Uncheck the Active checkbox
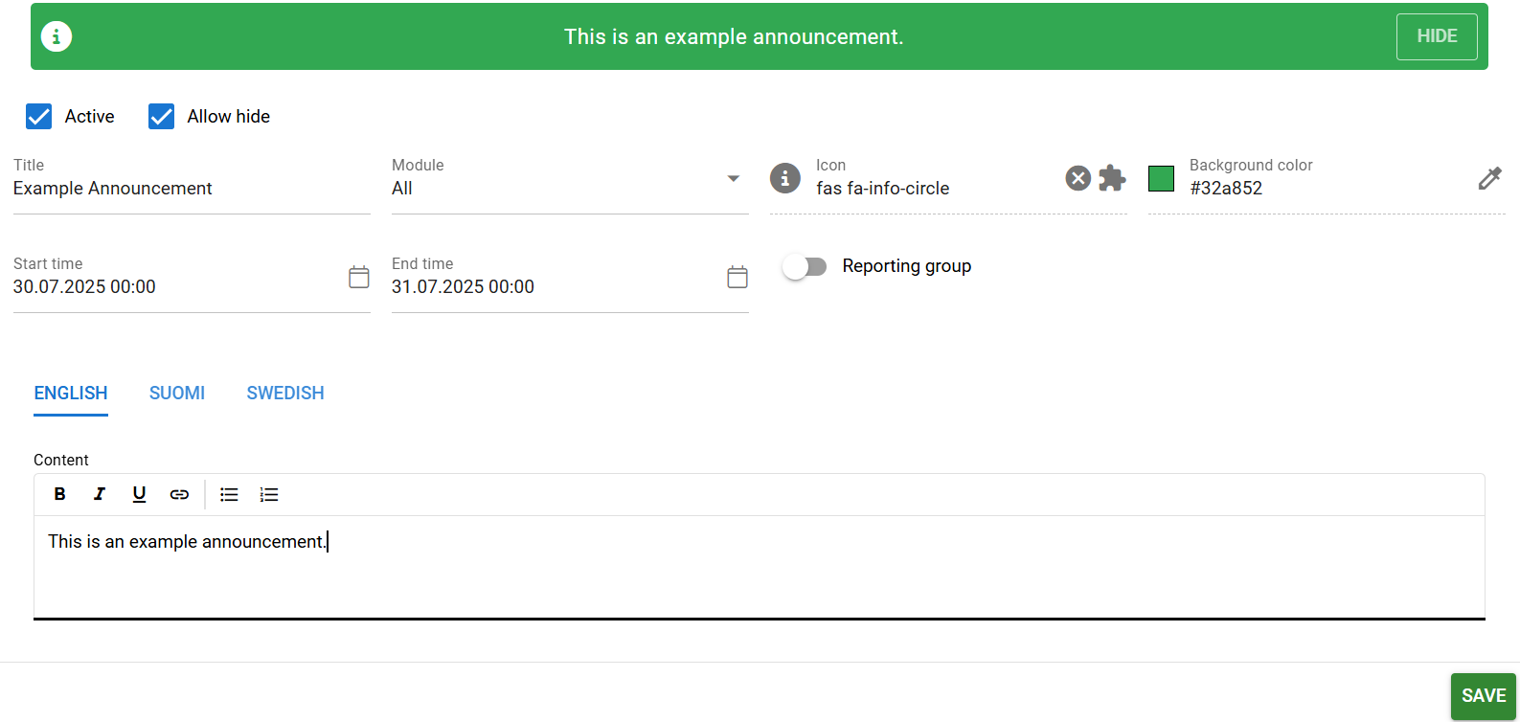This screenshot has width=1520, height=722. pyautogui.click(x=39, y=117)
